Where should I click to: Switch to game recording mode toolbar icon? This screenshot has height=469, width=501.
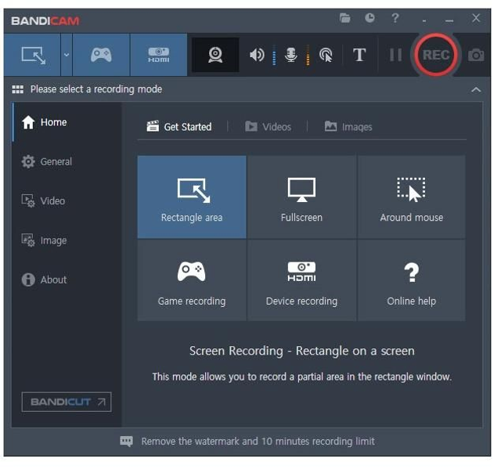pyautogui.click(x=101, y=55)
